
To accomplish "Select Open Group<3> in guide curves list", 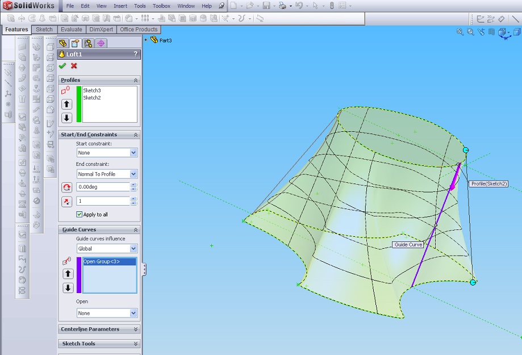I will coord(109,261).
